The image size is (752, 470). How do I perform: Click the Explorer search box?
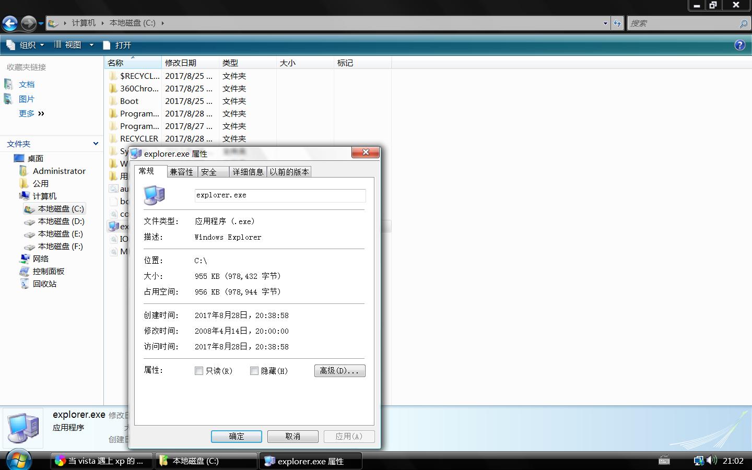click(688, 23)
